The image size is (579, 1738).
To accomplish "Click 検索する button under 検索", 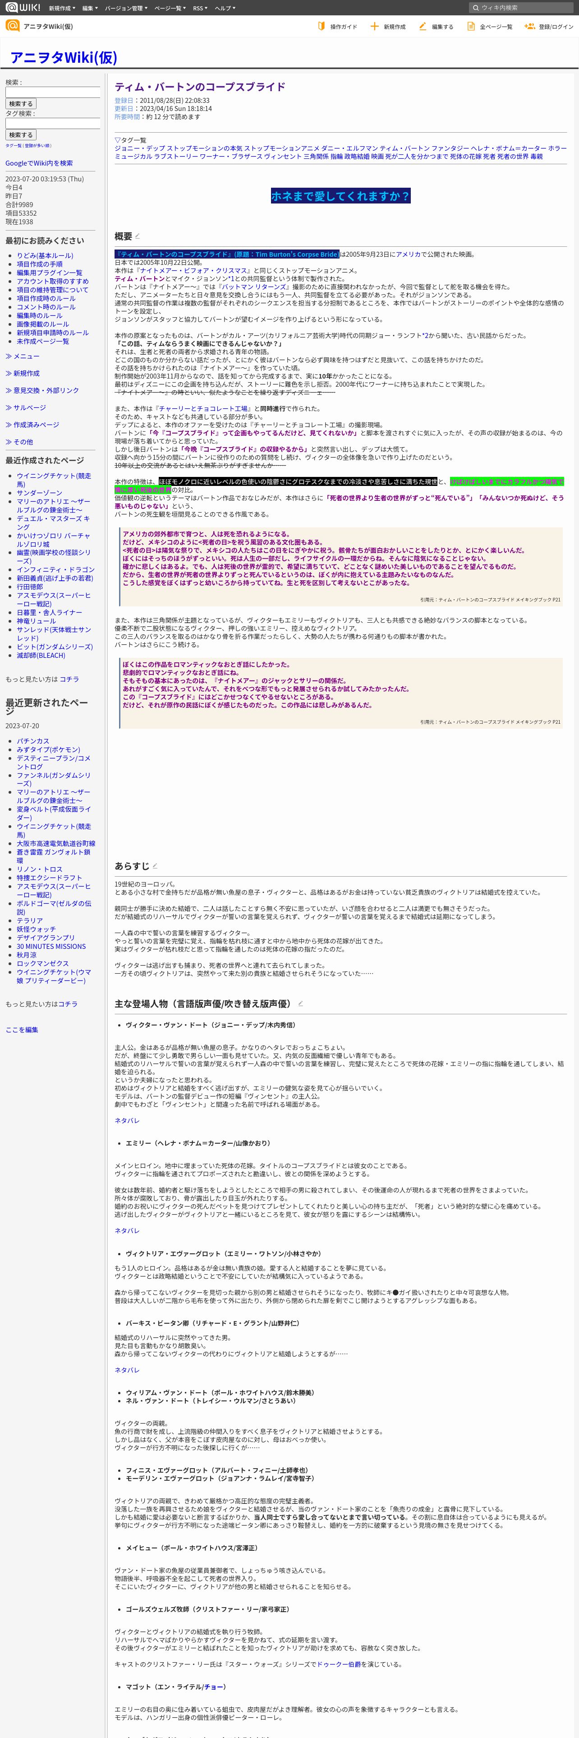I will point(21,104).
